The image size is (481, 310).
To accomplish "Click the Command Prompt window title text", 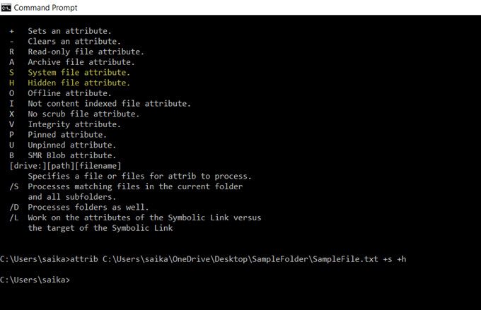I will (45, 7).
